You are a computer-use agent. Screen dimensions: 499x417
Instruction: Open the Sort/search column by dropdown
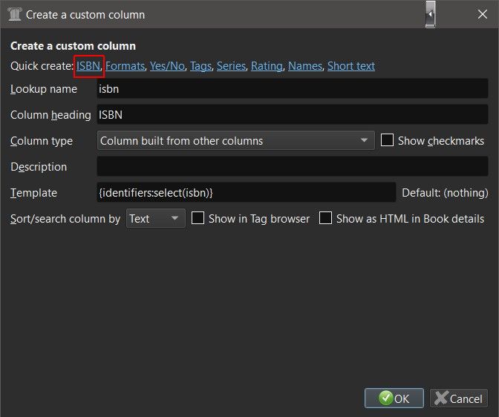point(156,219)
